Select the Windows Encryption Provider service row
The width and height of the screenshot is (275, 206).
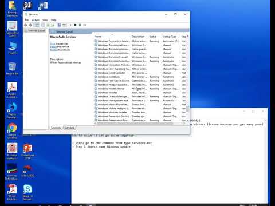(x=140, y=65)
